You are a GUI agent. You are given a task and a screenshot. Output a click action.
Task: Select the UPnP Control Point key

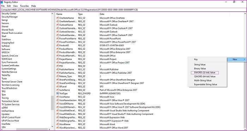[x=11, y=118]
